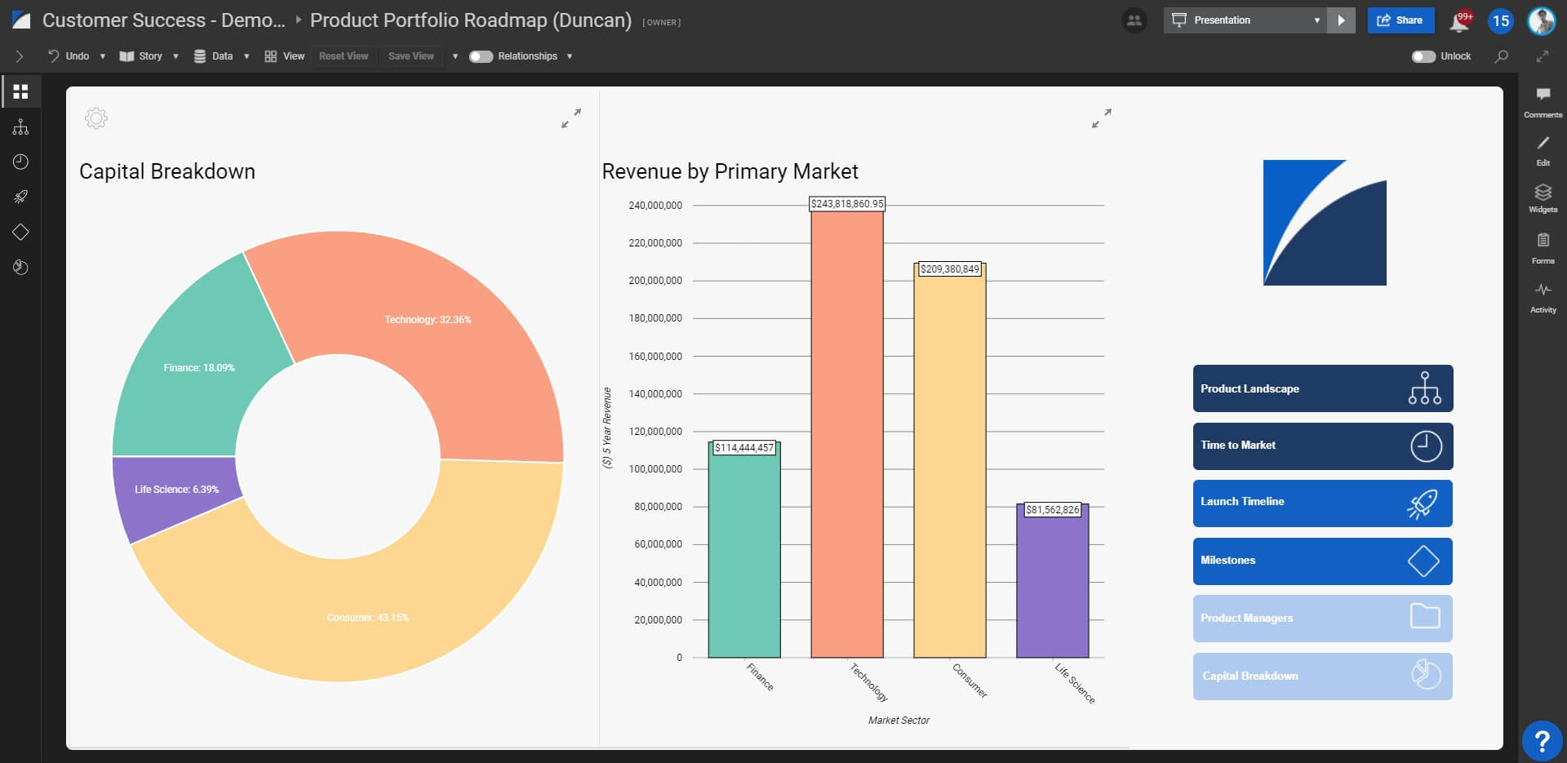The image size is (1567, 763).
Task: Expand the Presentation mode dropdown
Action: tap(1316, 20)
